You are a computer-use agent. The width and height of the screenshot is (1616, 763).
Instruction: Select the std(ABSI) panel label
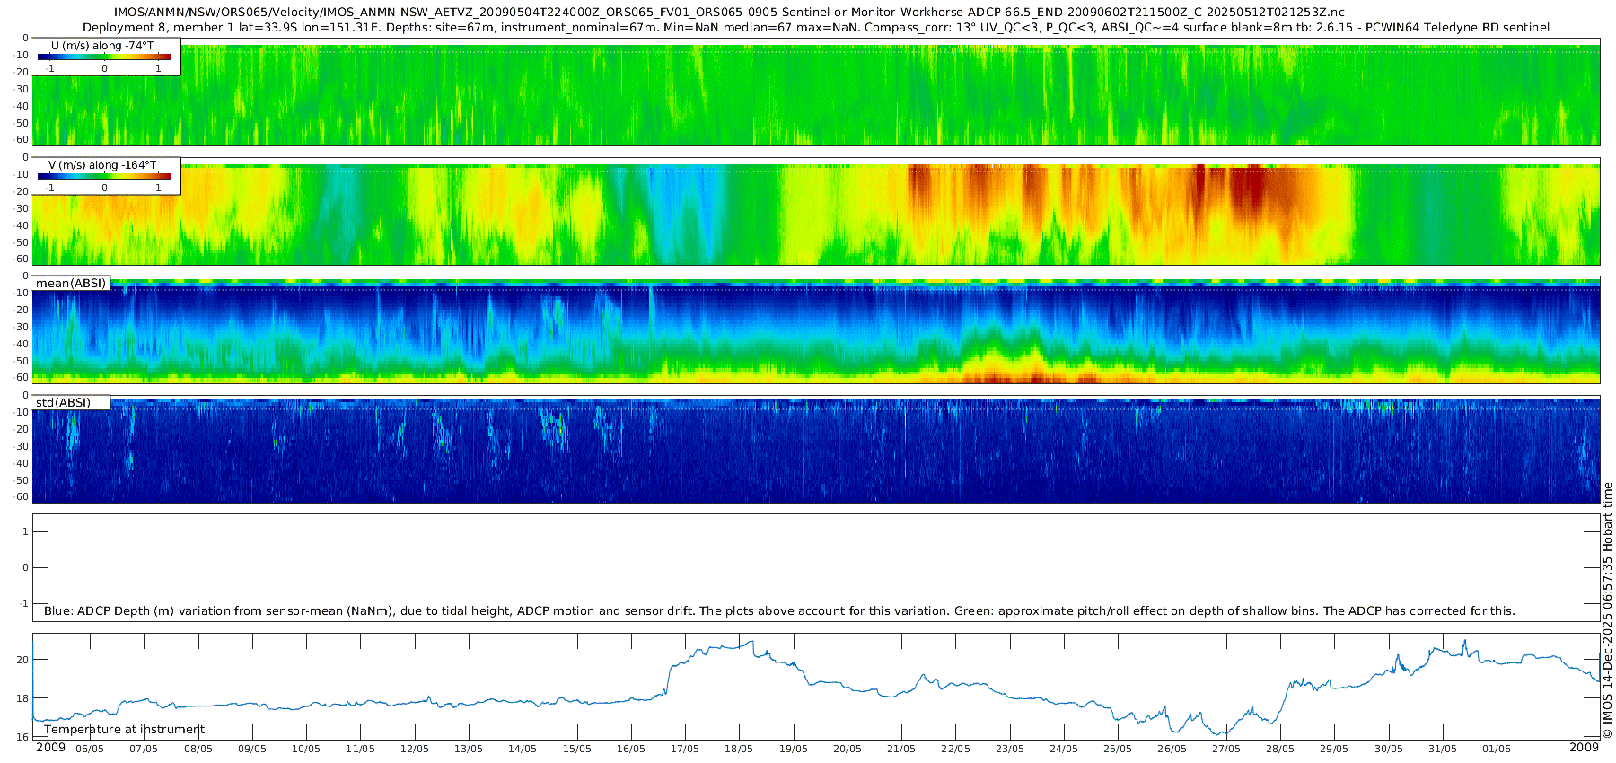(63, 402)
